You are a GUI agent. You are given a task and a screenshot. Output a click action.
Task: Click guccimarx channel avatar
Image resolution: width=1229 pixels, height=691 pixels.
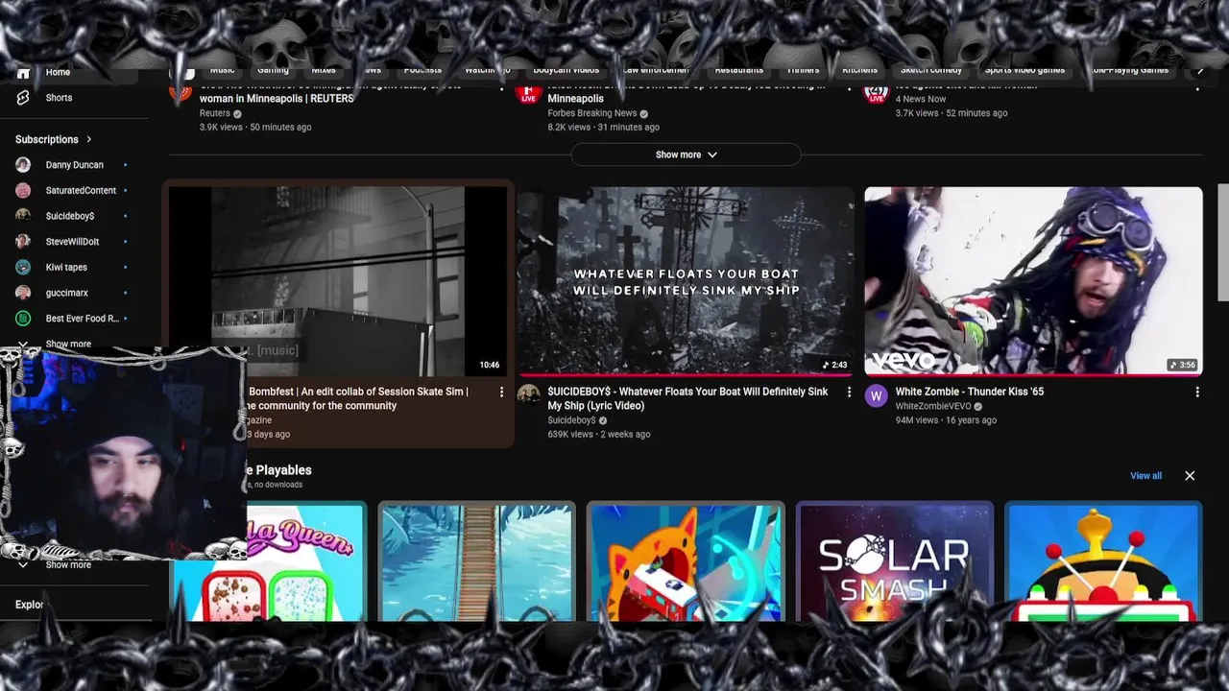23,293
